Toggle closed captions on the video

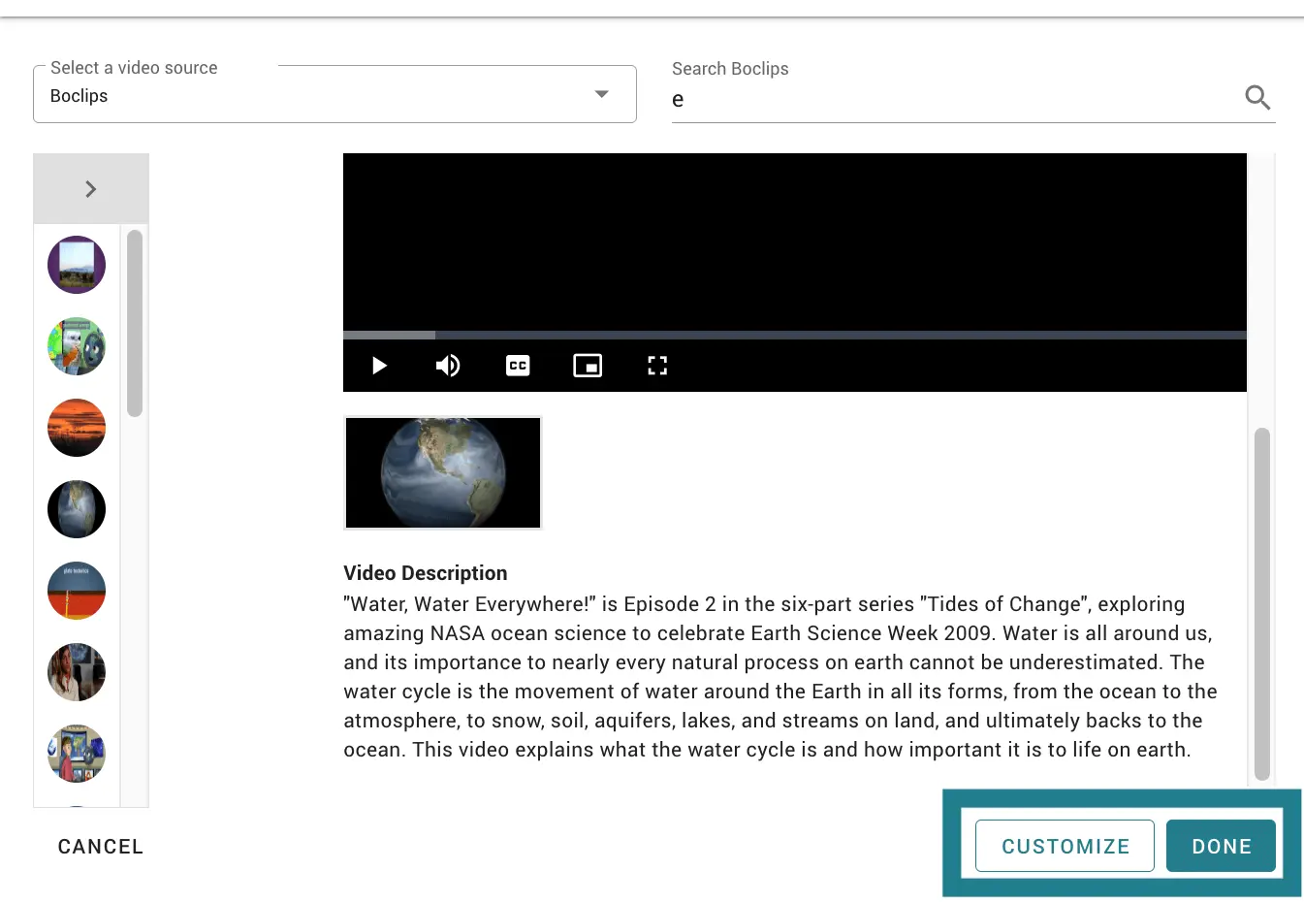[x=518, y=366]
